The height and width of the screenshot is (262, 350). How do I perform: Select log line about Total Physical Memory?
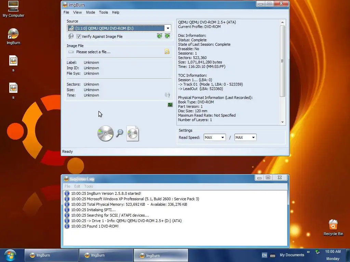coord(129,204)
